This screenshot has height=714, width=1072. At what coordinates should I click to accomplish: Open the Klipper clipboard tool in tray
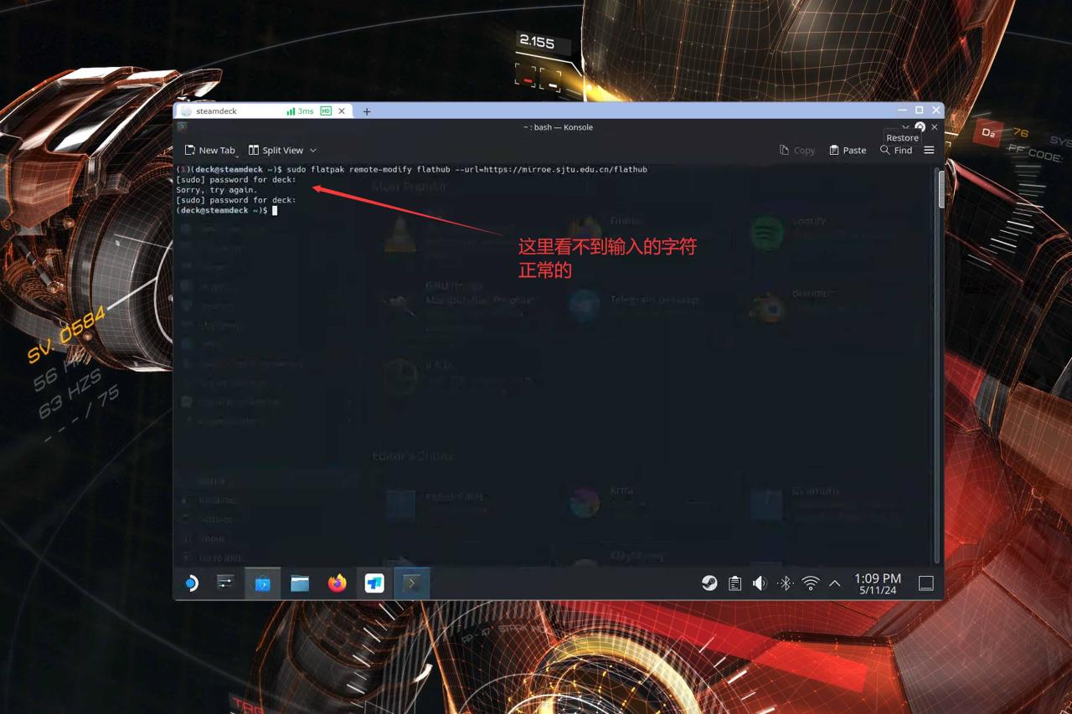coord(734,583)
